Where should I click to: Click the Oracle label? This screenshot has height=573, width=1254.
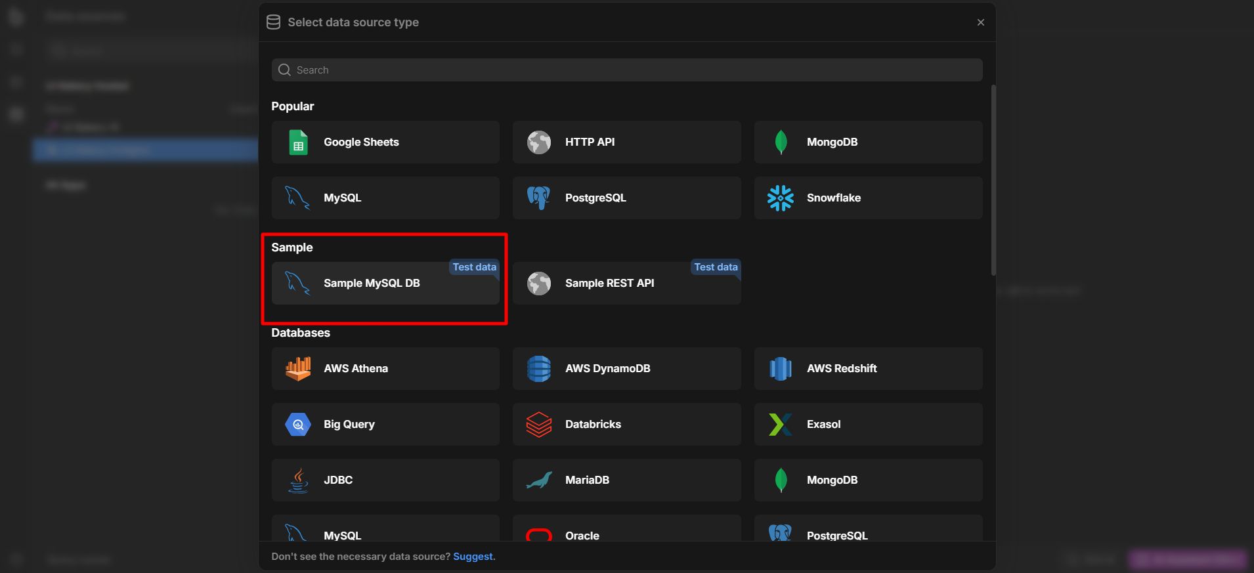click(582, 536)
